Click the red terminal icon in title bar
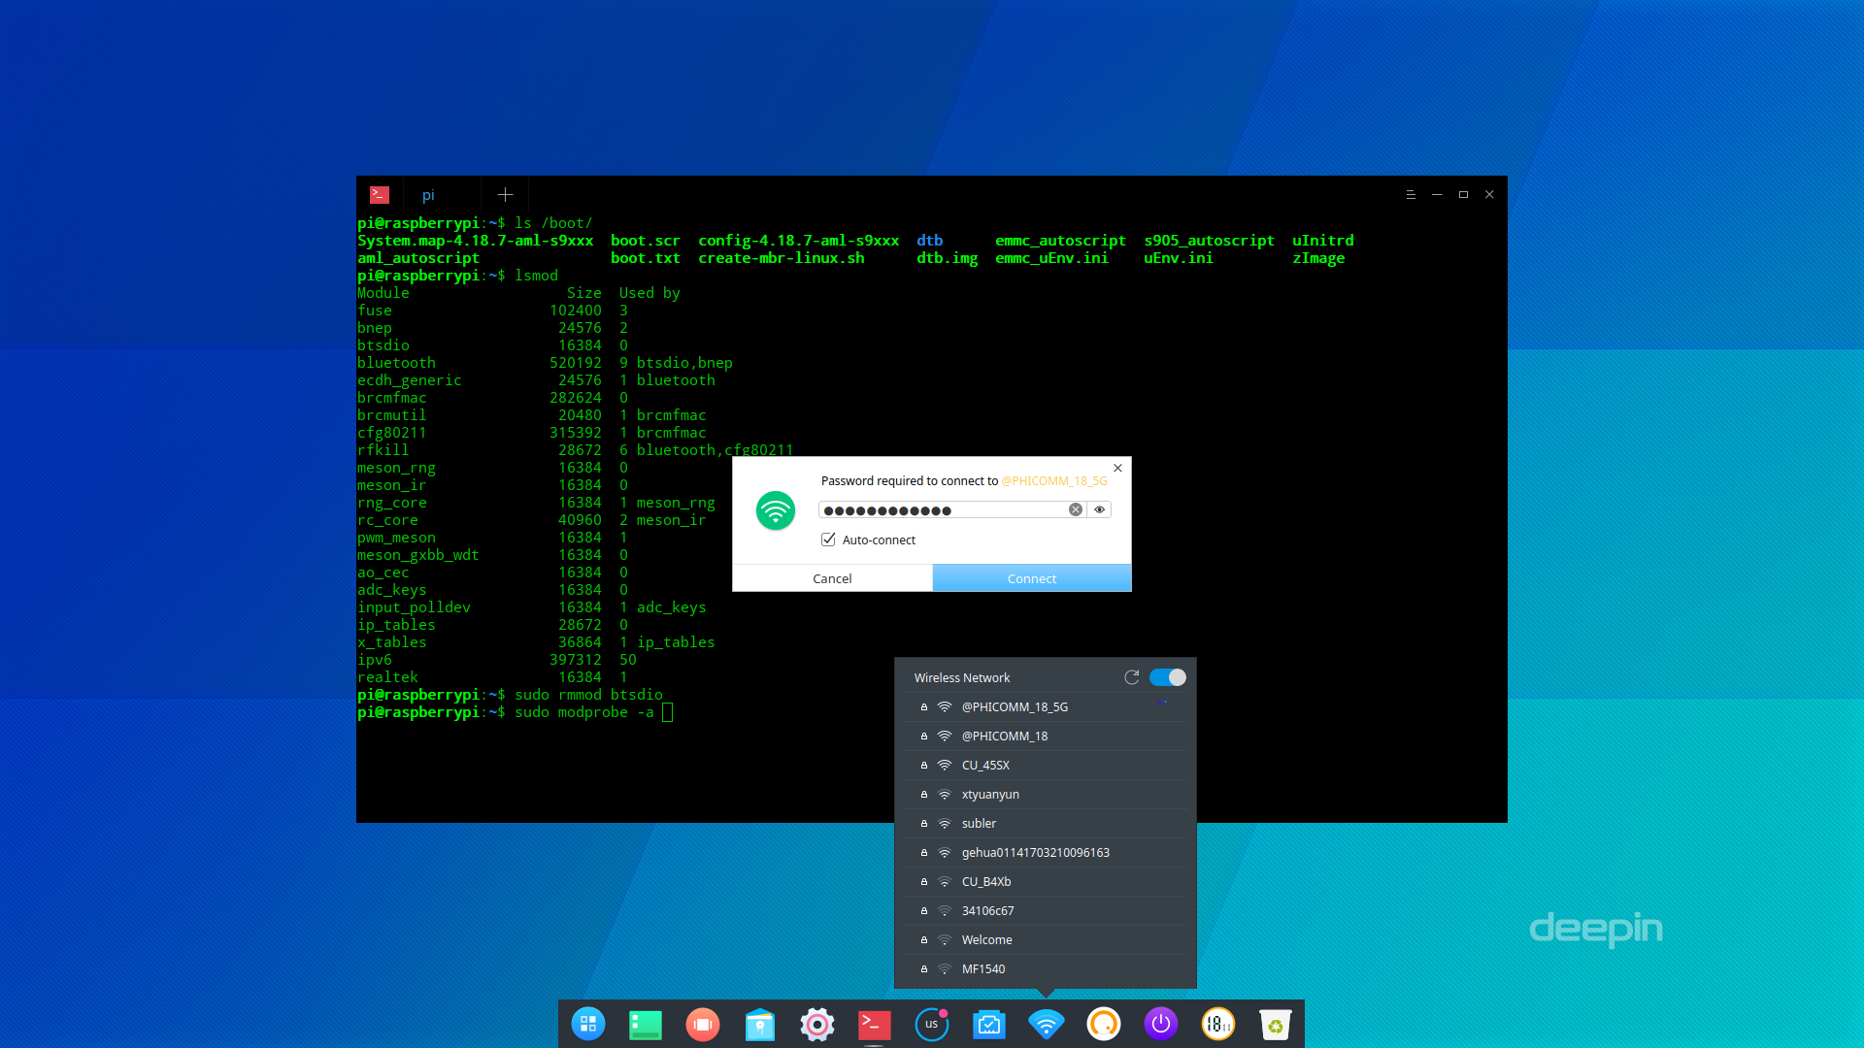 click(x=380, y=195)
